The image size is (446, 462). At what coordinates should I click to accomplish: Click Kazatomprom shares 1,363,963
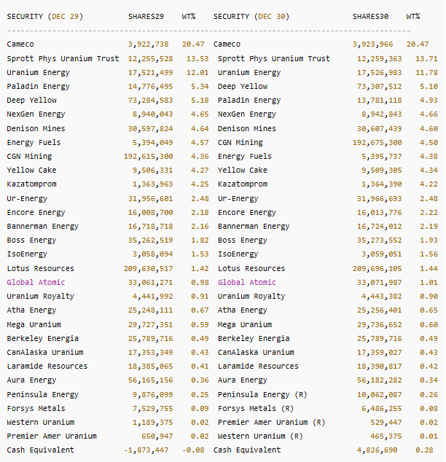click(x=152, y=184)
